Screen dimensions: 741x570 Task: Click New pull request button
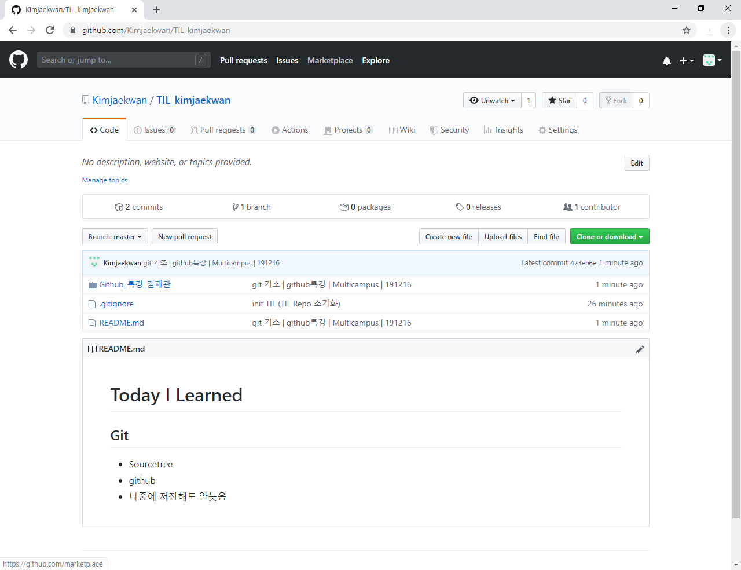pyautogui.click(x=185, y=236)
